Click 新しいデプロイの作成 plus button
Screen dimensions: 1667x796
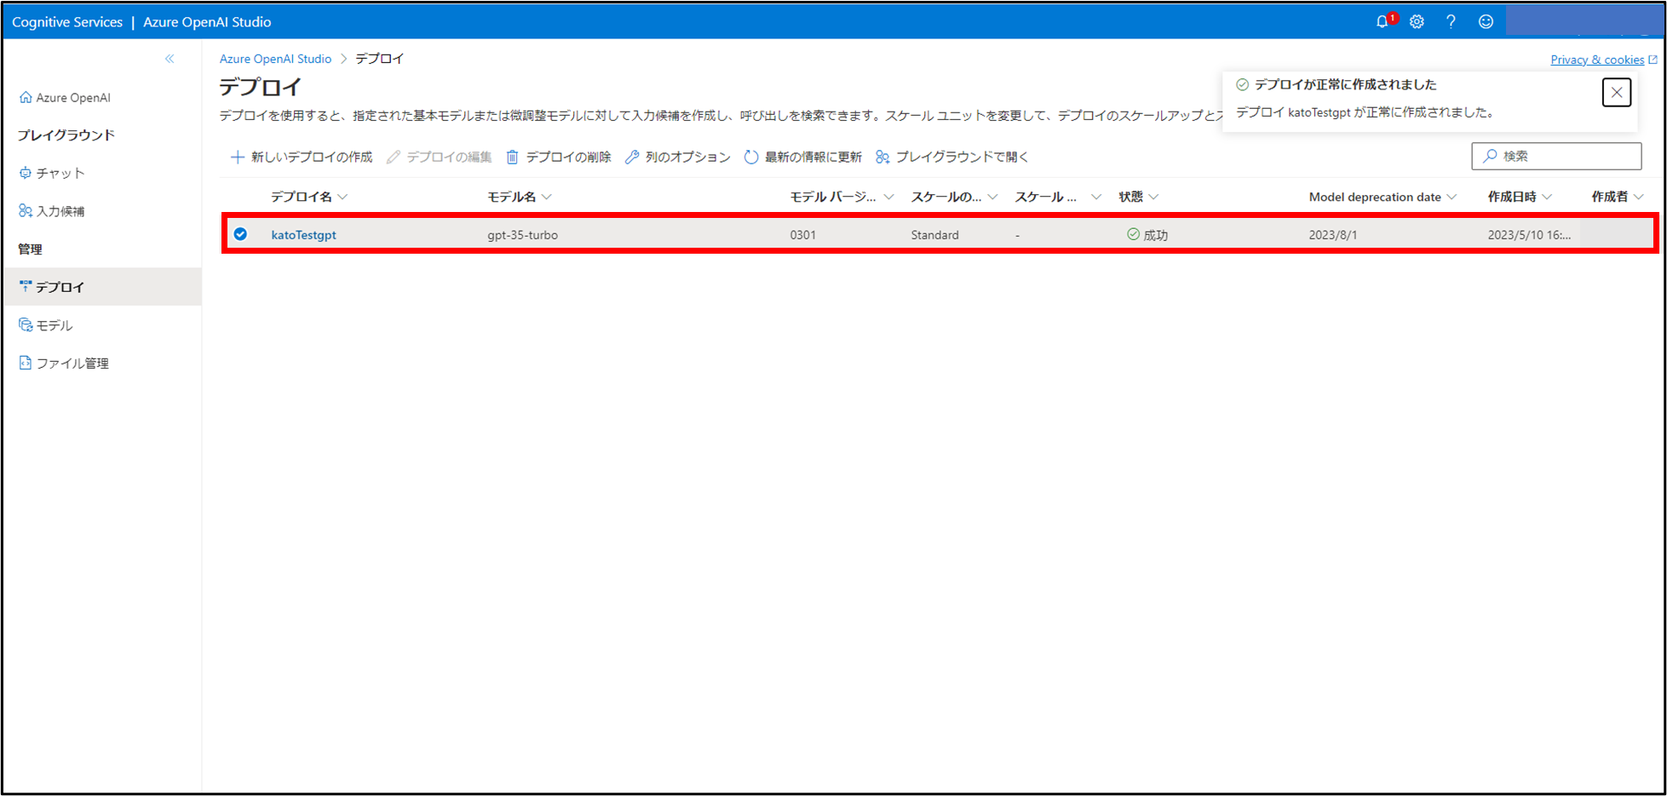[x=302, y=157]
